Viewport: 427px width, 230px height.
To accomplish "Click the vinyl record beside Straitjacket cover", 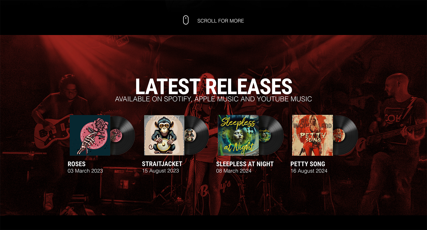I will [x=197, y=135].
